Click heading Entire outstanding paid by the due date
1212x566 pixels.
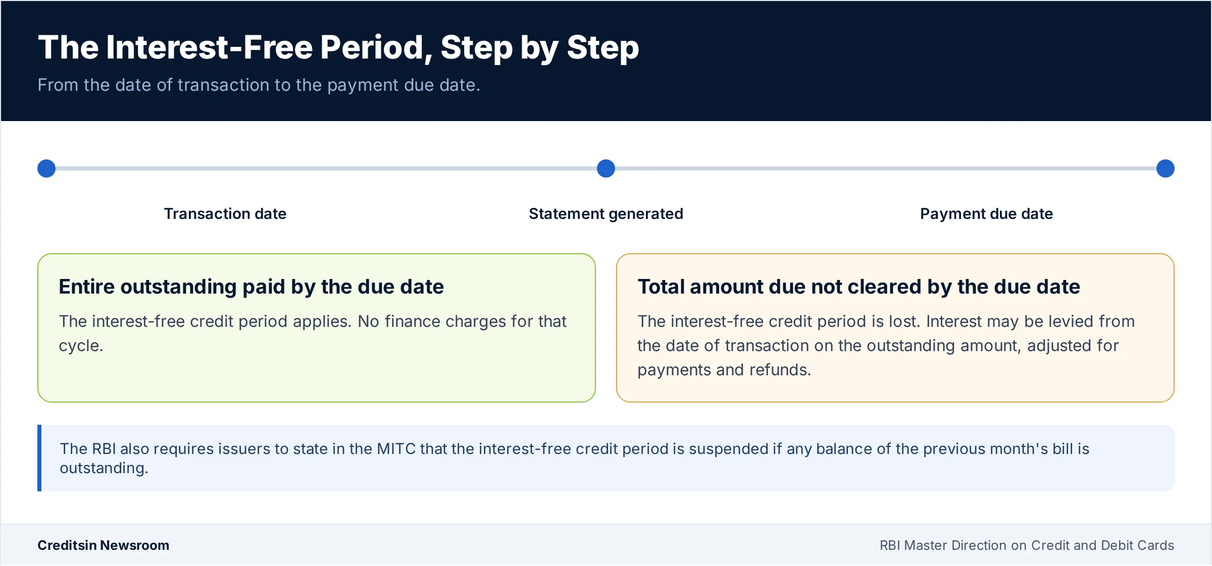(251, 287)
